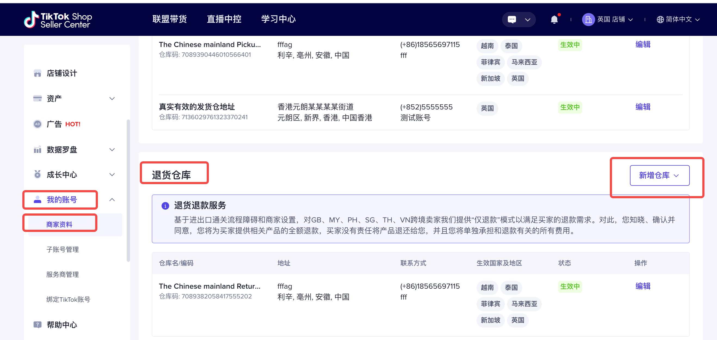This screenshot has height=340, width=717.
Task: Open the notification bell
Action: [554, 20]
